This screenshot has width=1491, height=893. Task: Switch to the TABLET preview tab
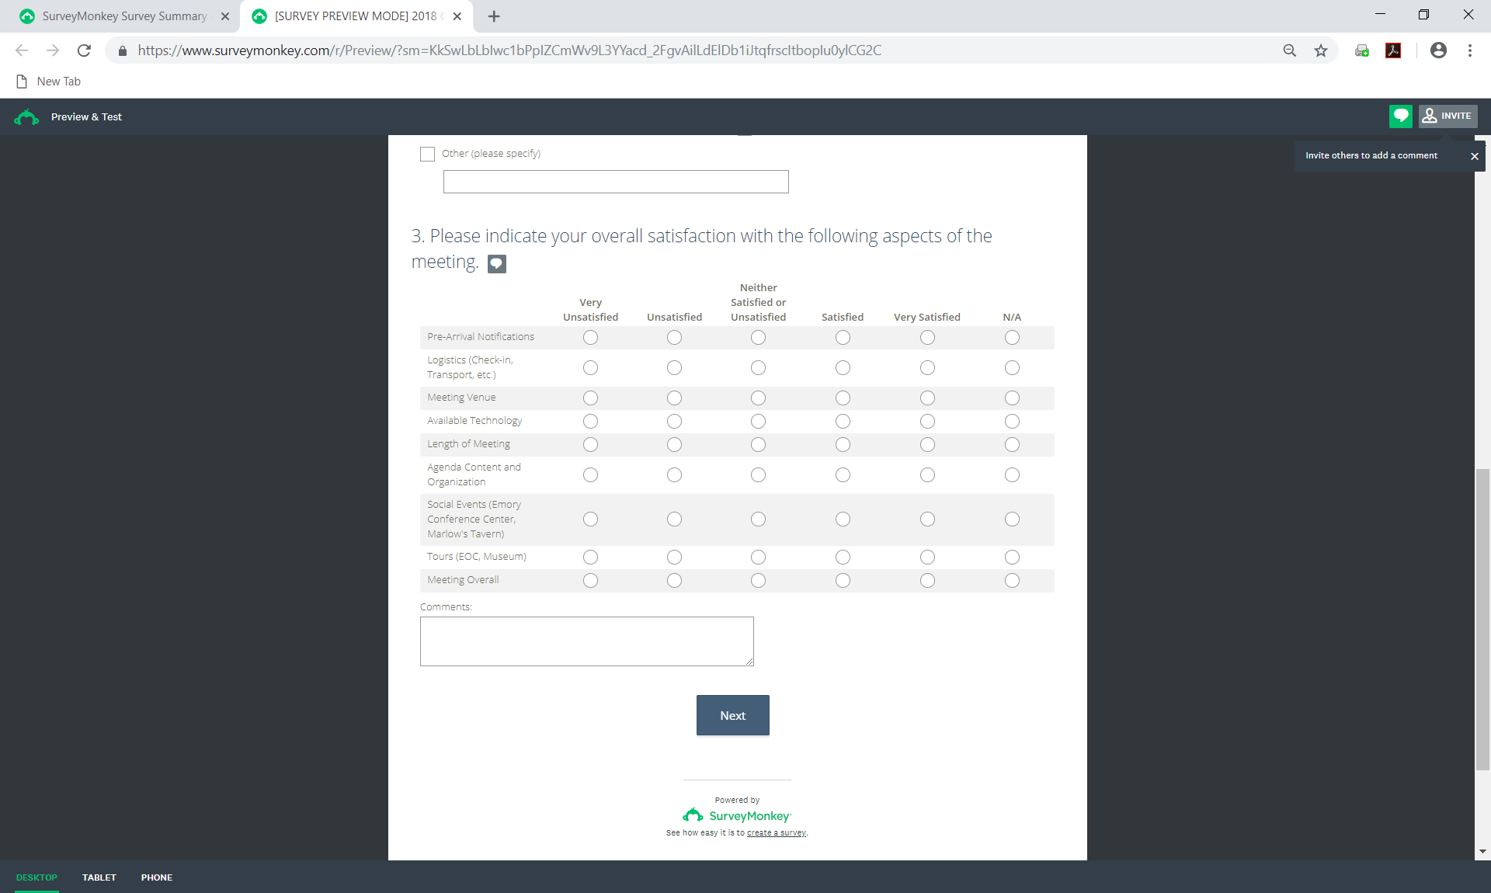tap(99, 877)
